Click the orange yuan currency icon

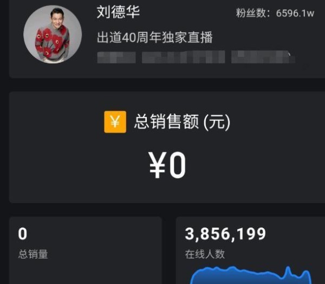click(x=115, y=122)
